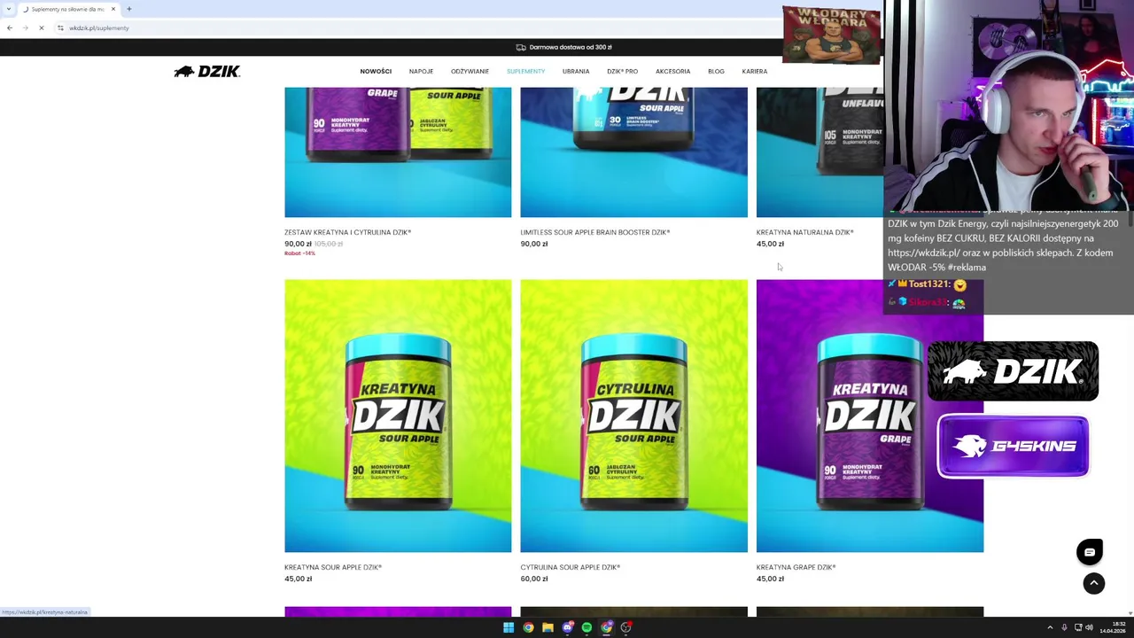The image size is (1134, 638).
Task: Click the Kreatyna and Cytrulina set image
Action: [x=398, y=152]
